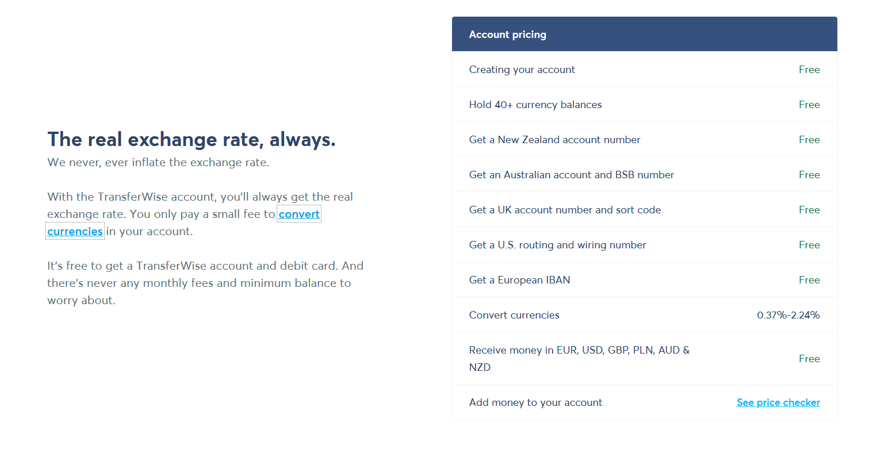Click Free value beside Receive money row
Viewport: 873px width, 449px height.
809,359
